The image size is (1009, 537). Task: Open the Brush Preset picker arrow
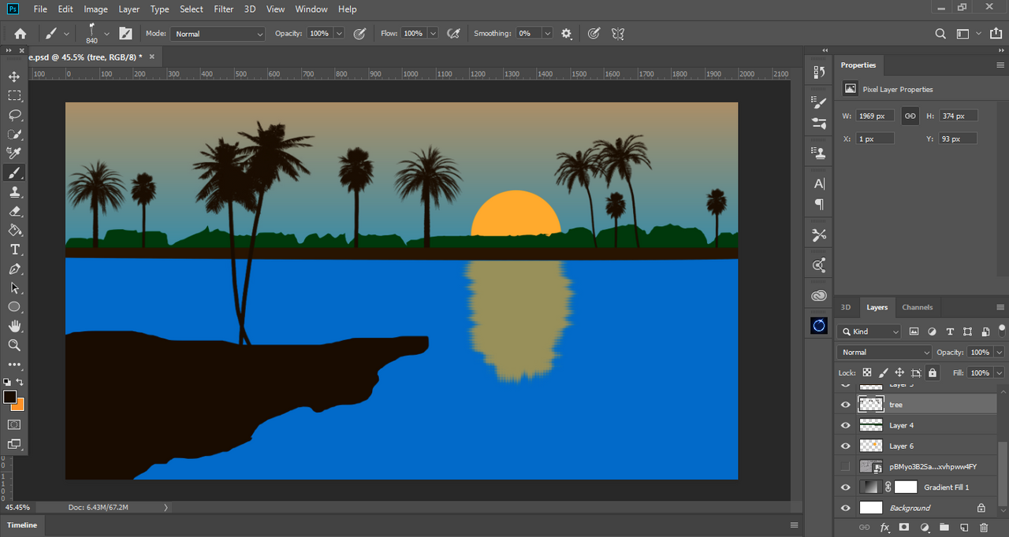tap(106, 34)
